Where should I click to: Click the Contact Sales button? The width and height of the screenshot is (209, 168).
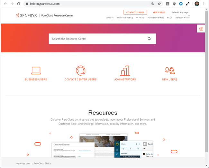click(x=135, y=13)
